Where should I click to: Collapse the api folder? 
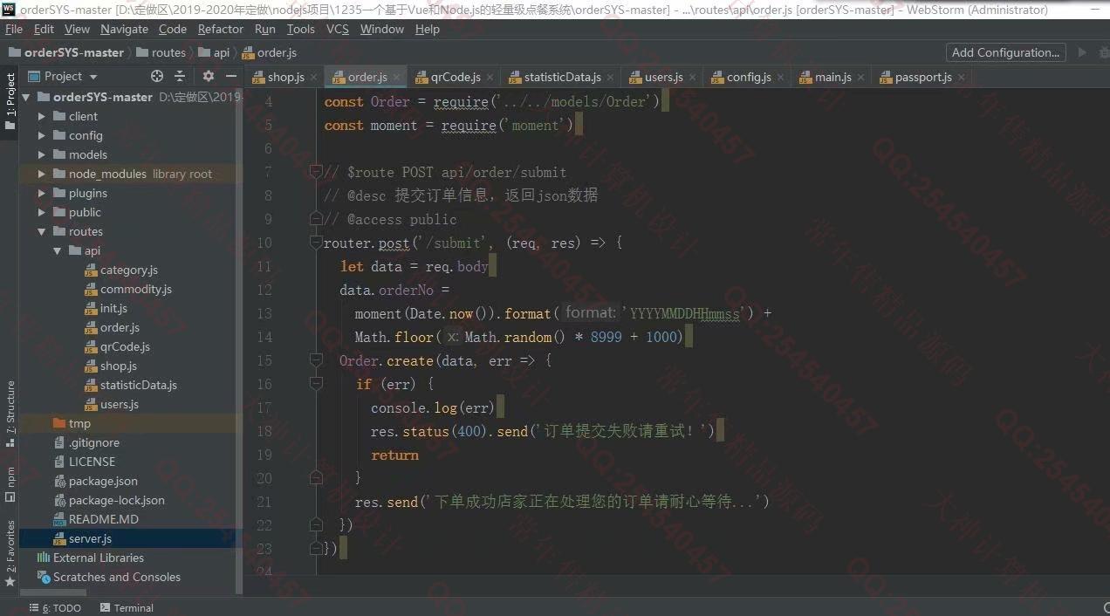[57, 250]
